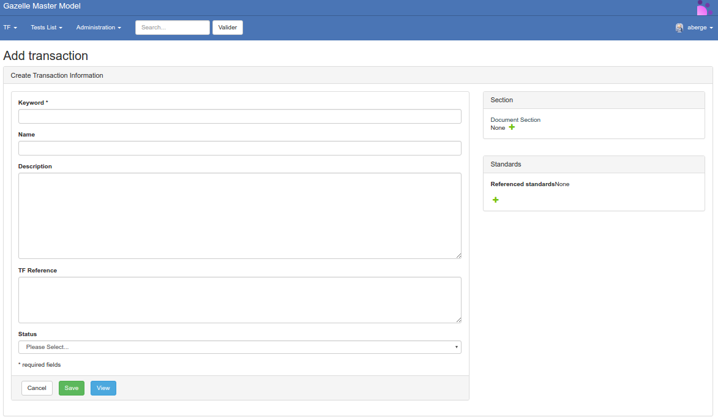Add a referenced standard with the green plus
Viewport: 718px width, 420px height.
click(x=495, y=200)
